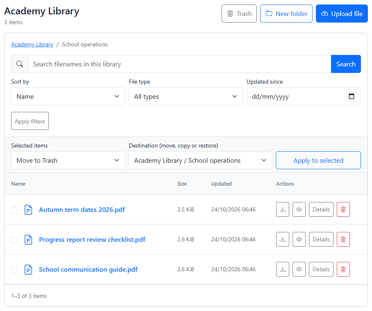Delete School communication guide.pdf with trash icon
The width and height of the screenshot is (372, 311).
343,269
